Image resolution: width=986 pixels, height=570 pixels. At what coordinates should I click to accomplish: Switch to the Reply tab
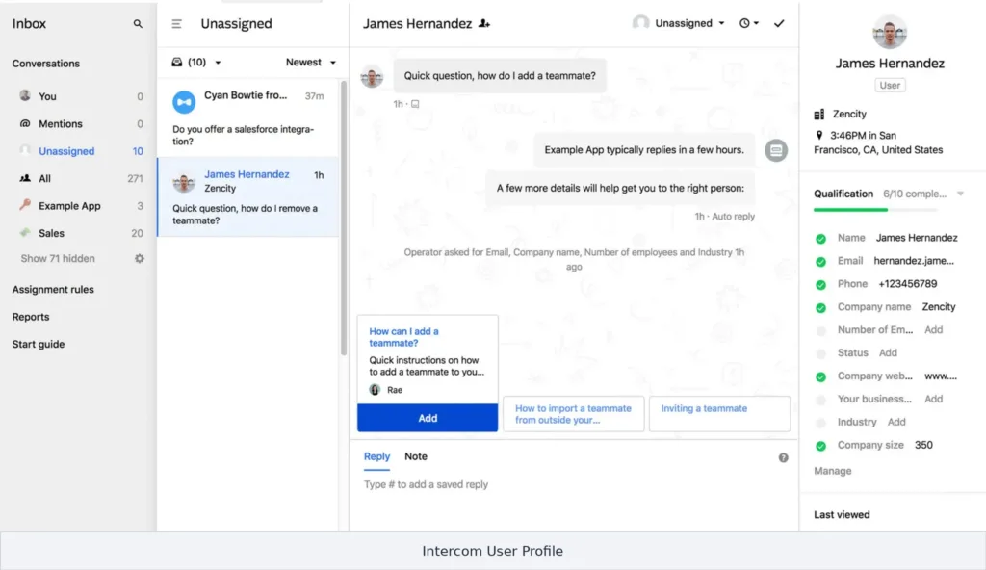click(376, 456)
